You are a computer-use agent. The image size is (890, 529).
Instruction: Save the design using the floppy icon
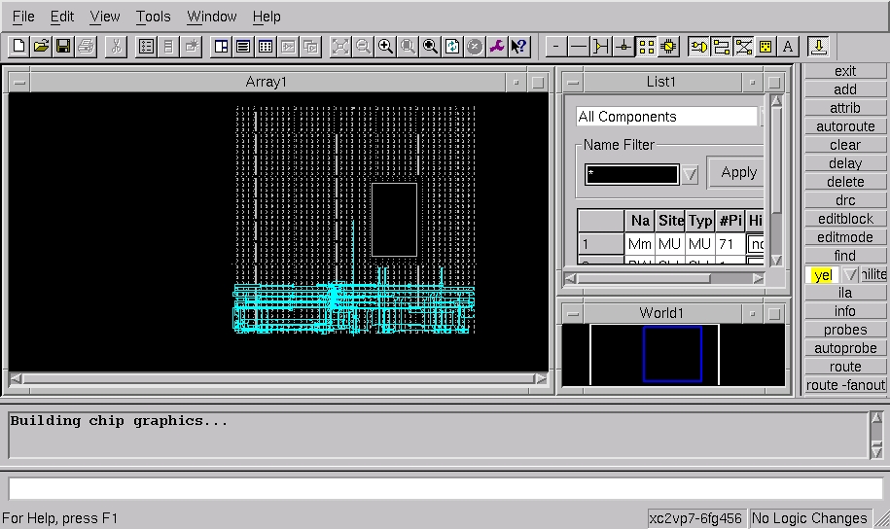tap(62, 46)
